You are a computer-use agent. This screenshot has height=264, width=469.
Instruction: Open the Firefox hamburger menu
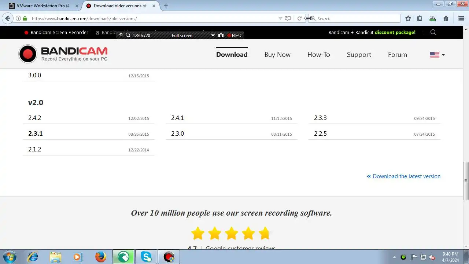coord(461,18)
